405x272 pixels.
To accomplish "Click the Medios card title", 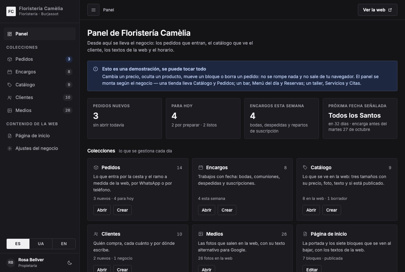I will tap(215, 234).
